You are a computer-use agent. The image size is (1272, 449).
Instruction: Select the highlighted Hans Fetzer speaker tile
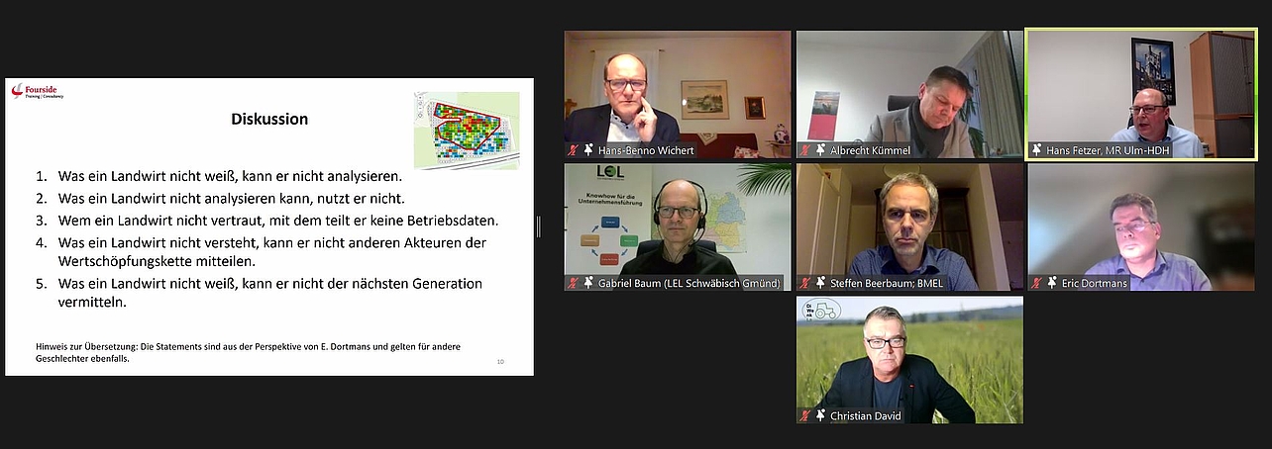(x=1141, y=94)
